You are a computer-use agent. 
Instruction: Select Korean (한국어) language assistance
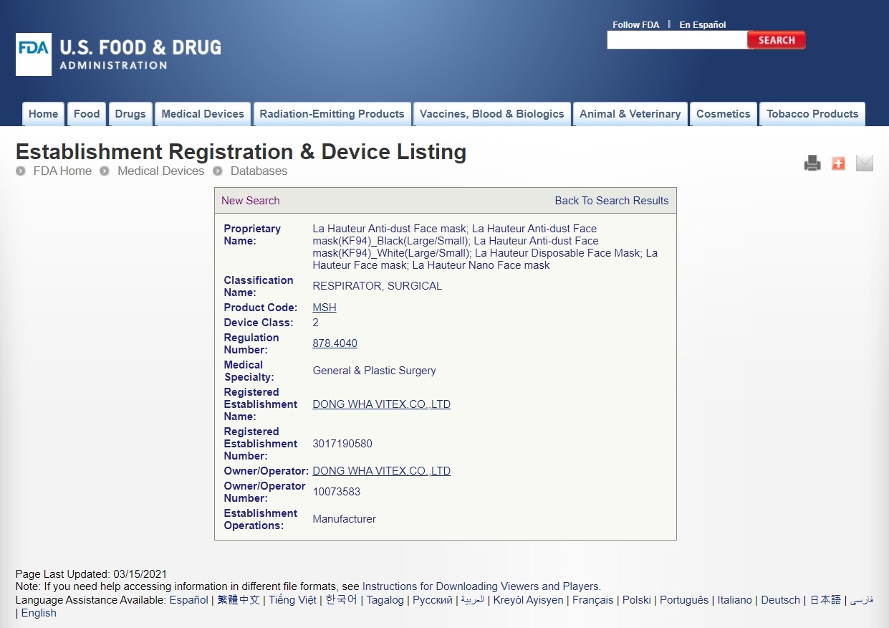click(341, 600)
